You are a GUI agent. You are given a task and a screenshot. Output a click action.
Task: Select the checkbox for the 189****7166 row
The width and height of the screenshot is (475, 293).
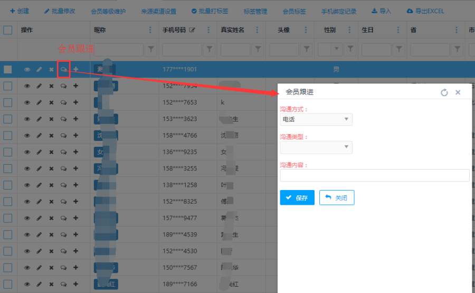coord(8,285)
